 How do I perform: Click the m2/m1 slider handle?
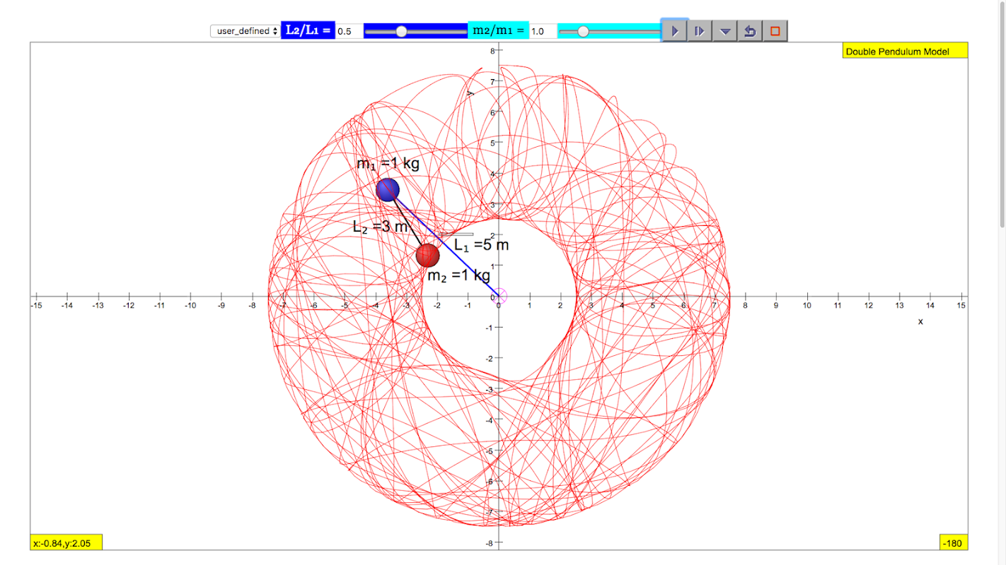[x=583, y=31]
